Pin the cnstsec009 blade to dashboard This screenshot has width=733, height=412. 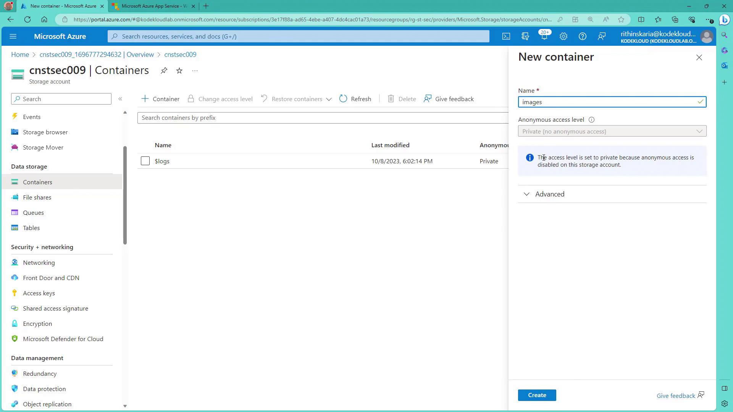[x=164, y=71]
